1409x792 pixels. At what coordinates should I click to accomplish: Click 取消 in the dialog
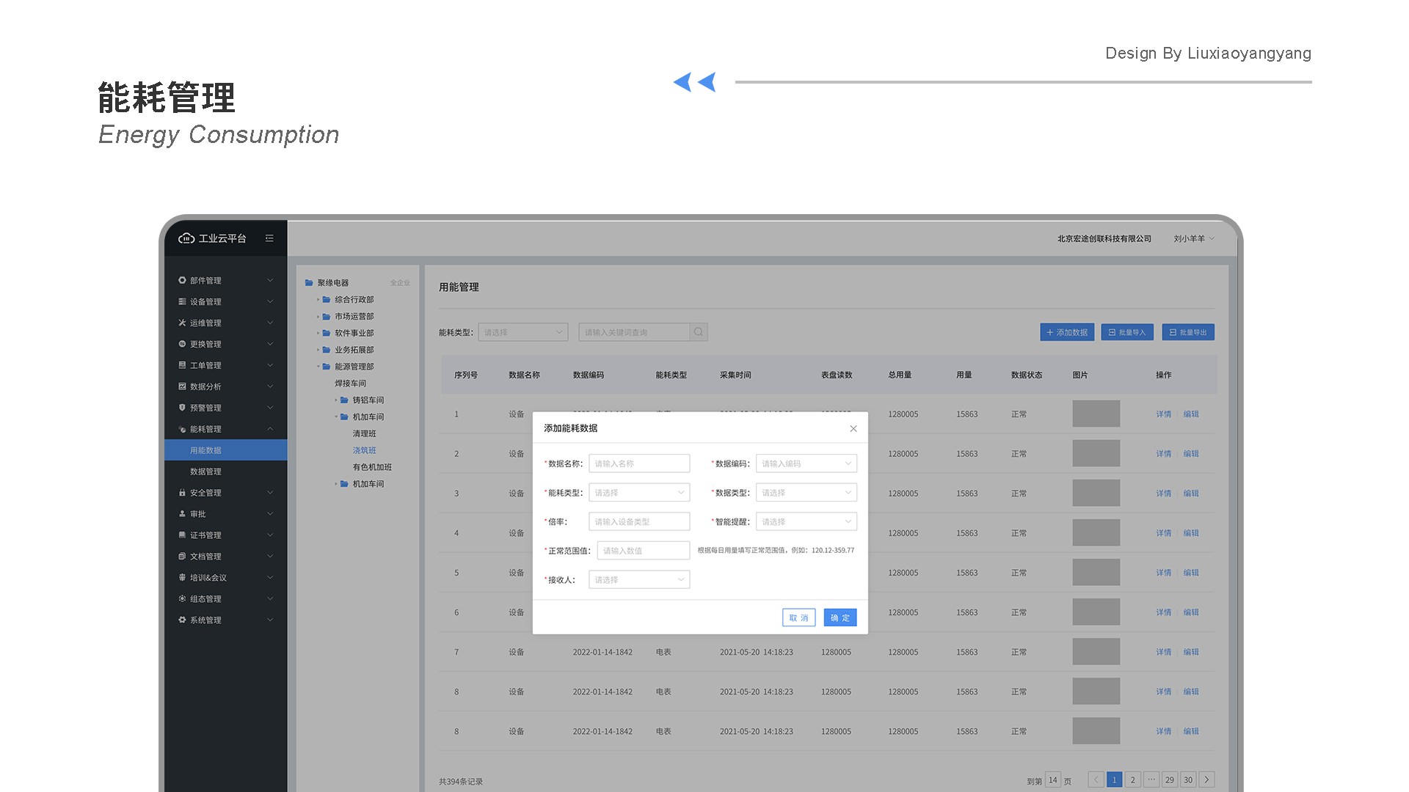(x=798, y=618)
